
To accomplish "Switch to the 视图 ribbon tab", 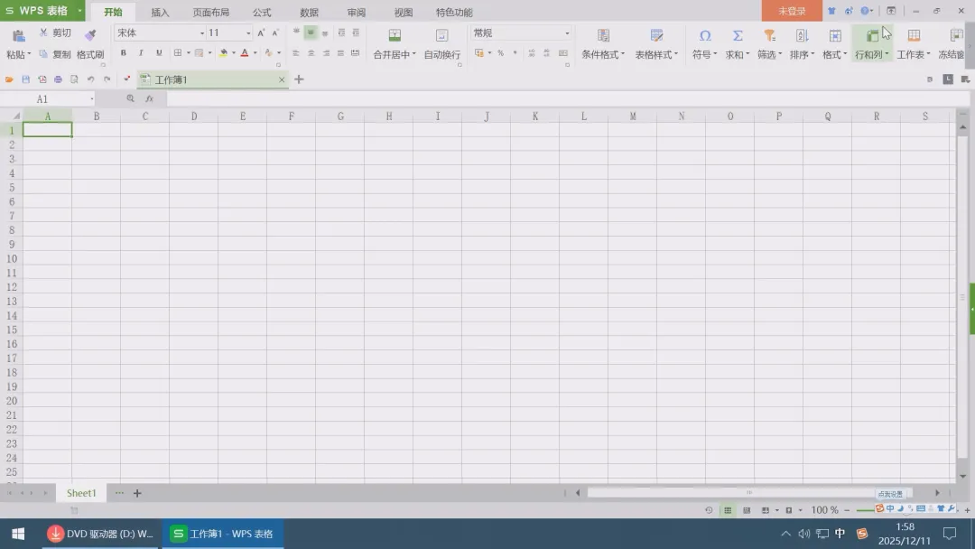I will (x=404, y=13).
